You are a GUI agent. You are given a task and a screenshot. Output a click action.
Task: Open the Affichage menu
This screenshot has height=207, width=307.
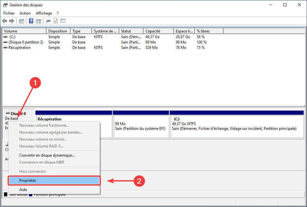coord(44,13)
